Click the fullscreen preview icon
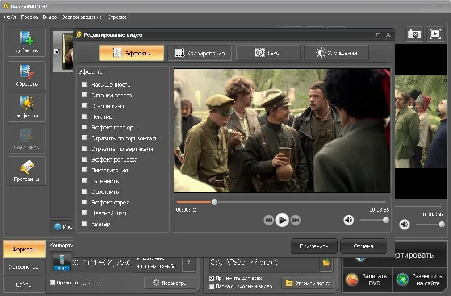451x296 pixels. 435,34
